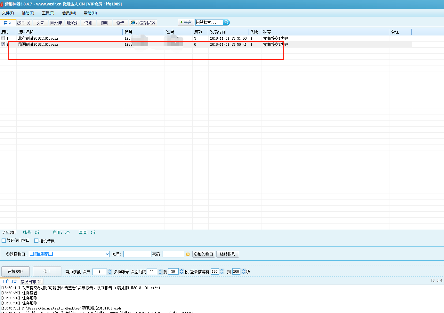Viewport: 444px width, 313px height.
Task: Click the 问题搜索 search input field
Action: [x=209, y=22]
